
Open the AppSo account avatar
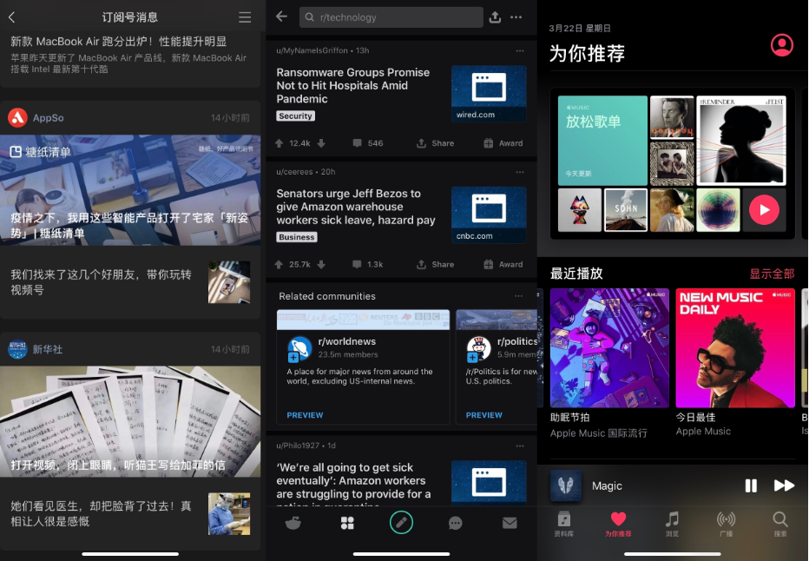tap(17, 117)
